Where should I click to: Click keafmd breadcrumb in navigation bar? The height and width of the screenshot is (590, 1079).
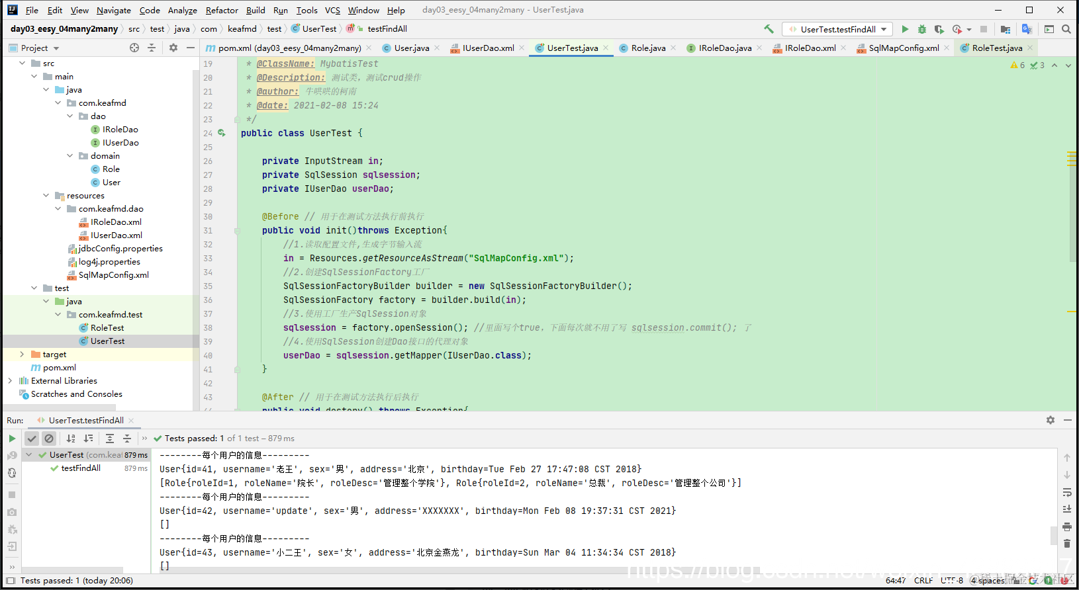[242, 29]
